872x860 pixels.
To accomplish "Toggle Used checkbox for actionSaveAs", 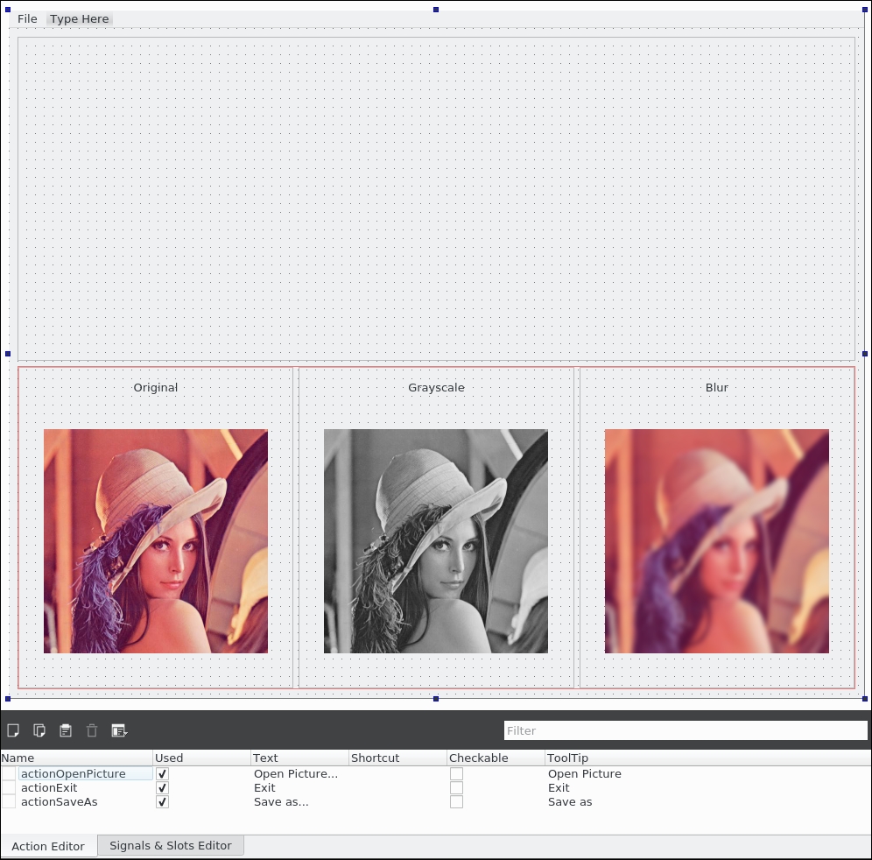I will [x=162, y=801].
